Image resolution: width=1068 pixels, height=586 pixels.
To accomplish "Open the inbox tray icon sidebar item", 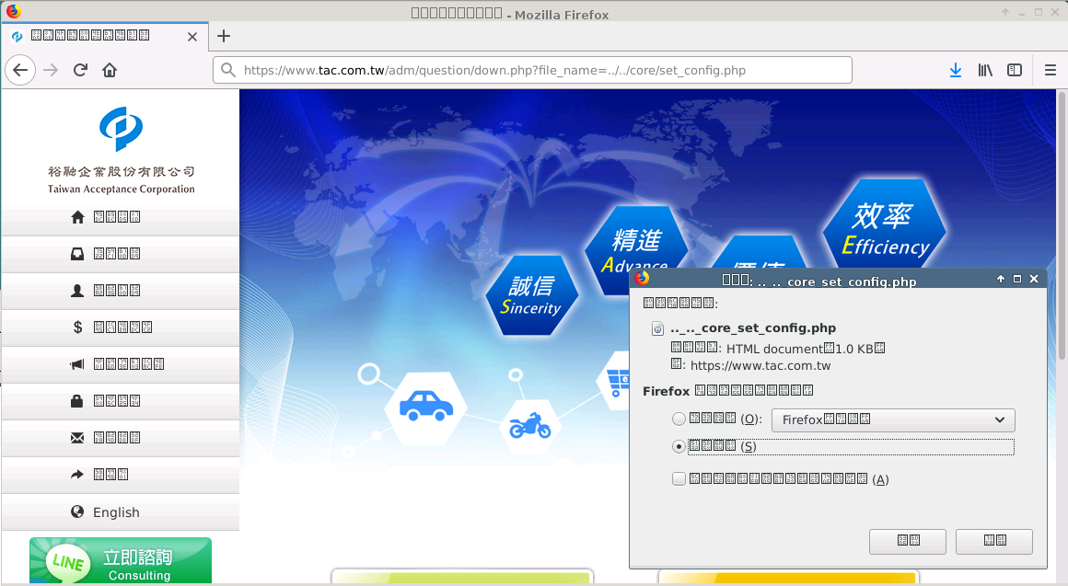I will click(121, 254).
